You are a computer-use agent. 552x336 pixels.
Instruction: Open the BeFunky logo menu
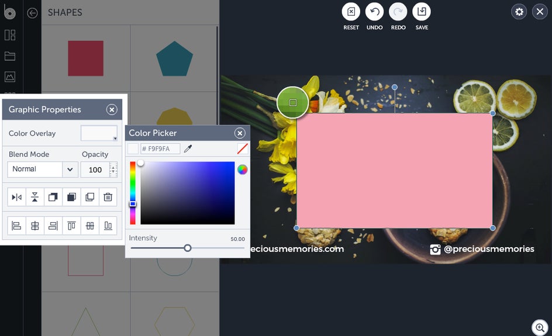click(9, 11)
